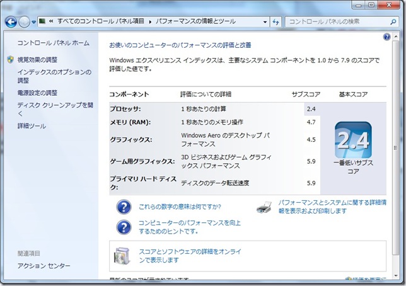
Task: Select the メモリ (RAM): row label
Action: pyautogui.click(x=130, y=122)
